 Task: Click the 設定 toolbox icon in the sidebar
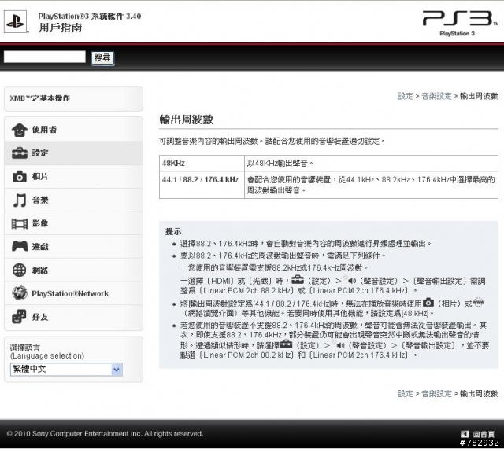pyautogui.click(x=20, y=153)
